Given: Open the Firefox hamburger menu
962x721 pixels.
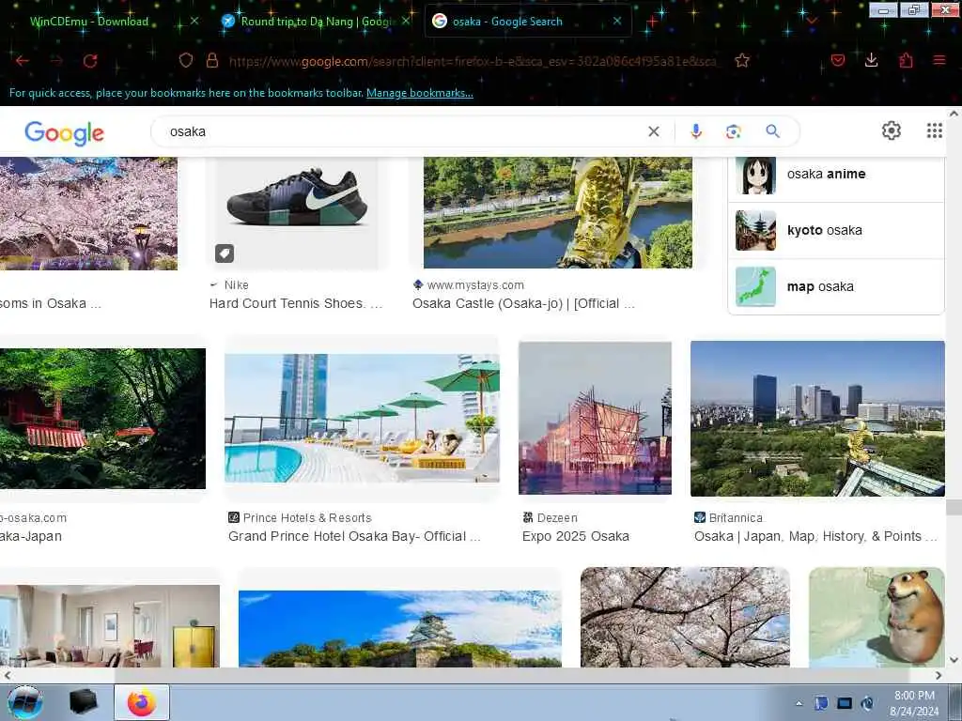Looking at the screenshot, I should coord(939,60).
